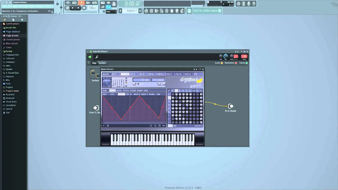Viewport: 338px width, 190px height.
Task: Expand Channel presets in browser
Action: click(13, 40)
